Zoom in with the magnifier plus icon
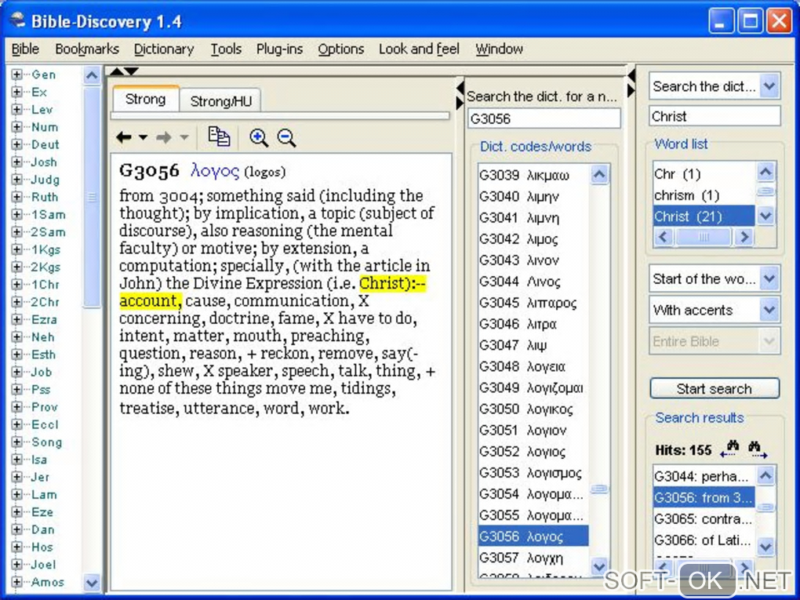Screen dimensions: 800x600 [x=259, y=138]
